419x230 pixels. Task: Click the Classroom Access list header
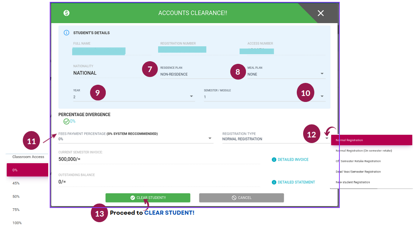pos(28,157)
